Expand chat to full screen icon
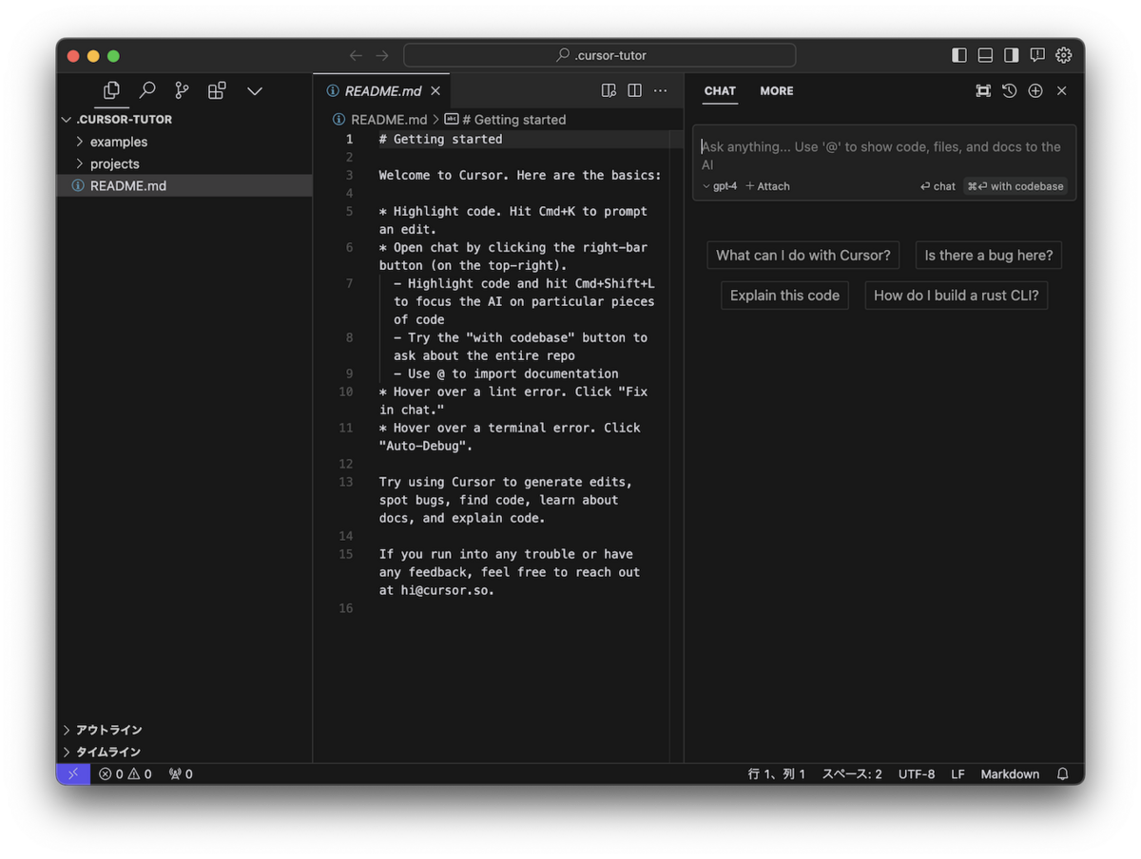 983,91
